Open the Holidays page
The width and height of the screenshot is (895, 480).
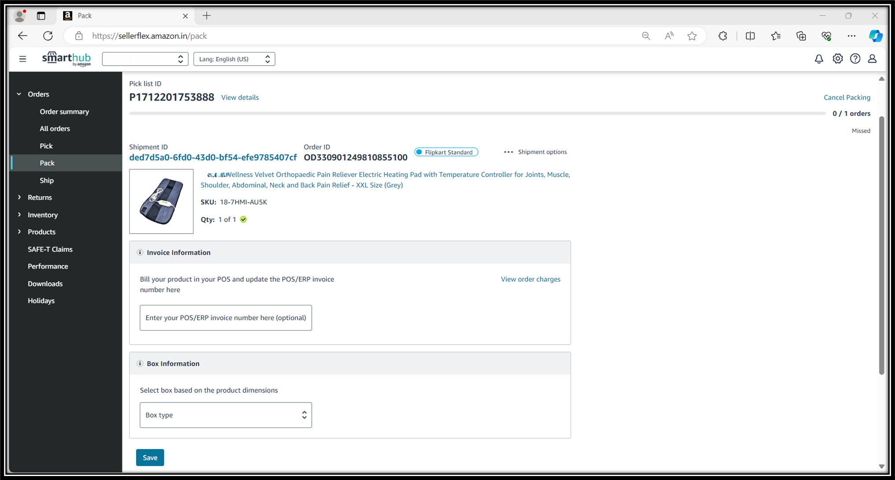coord(41,301)
